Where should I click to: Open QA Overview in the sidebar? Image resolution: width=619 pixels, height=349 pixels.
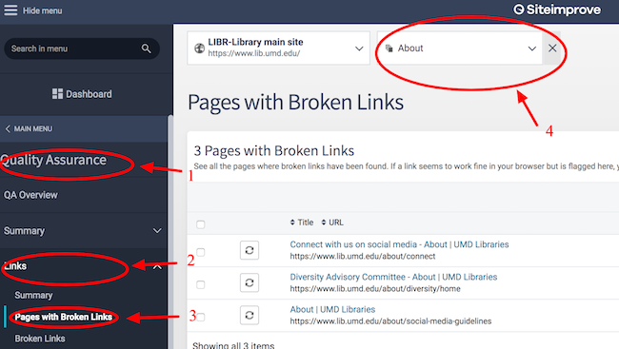pyautogui.click(x=30, y=195)
